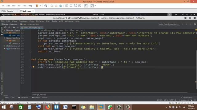
Task: Close the Kali-Linux VM tab
Action: tap(33, 11)
